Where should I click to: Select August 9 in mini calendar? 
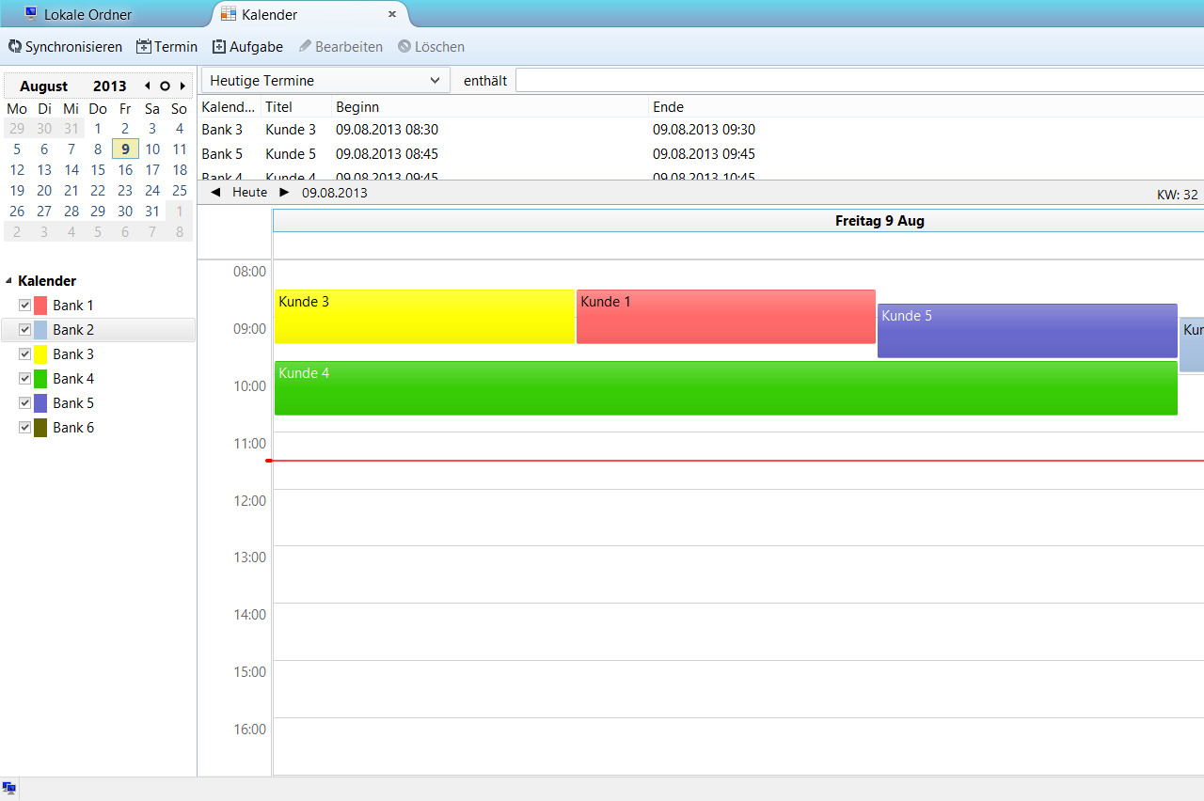(125, 149)
